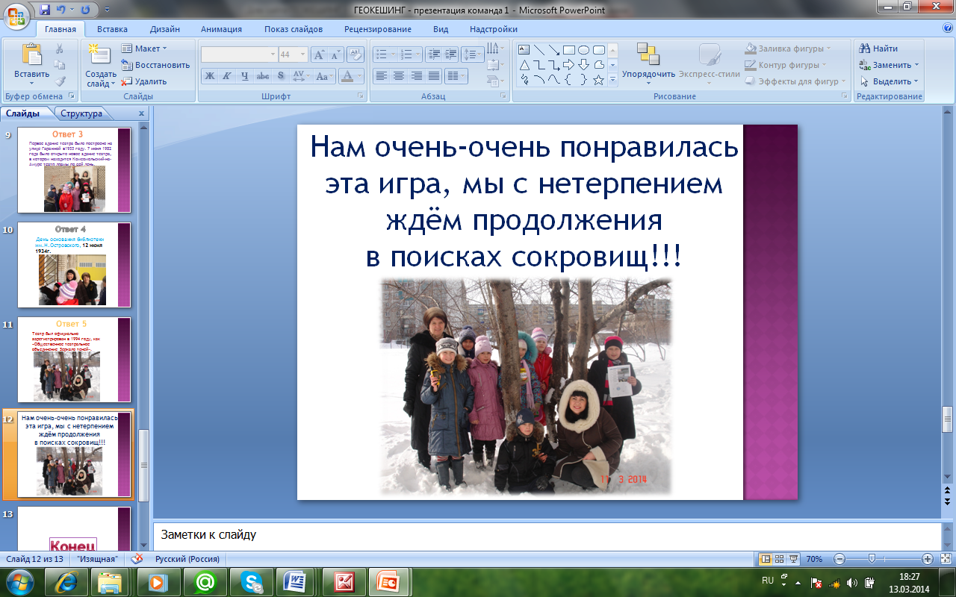Open PowerPoint help question mark
956x597 pixels.
pyautogui.click(x=948, y=28)
